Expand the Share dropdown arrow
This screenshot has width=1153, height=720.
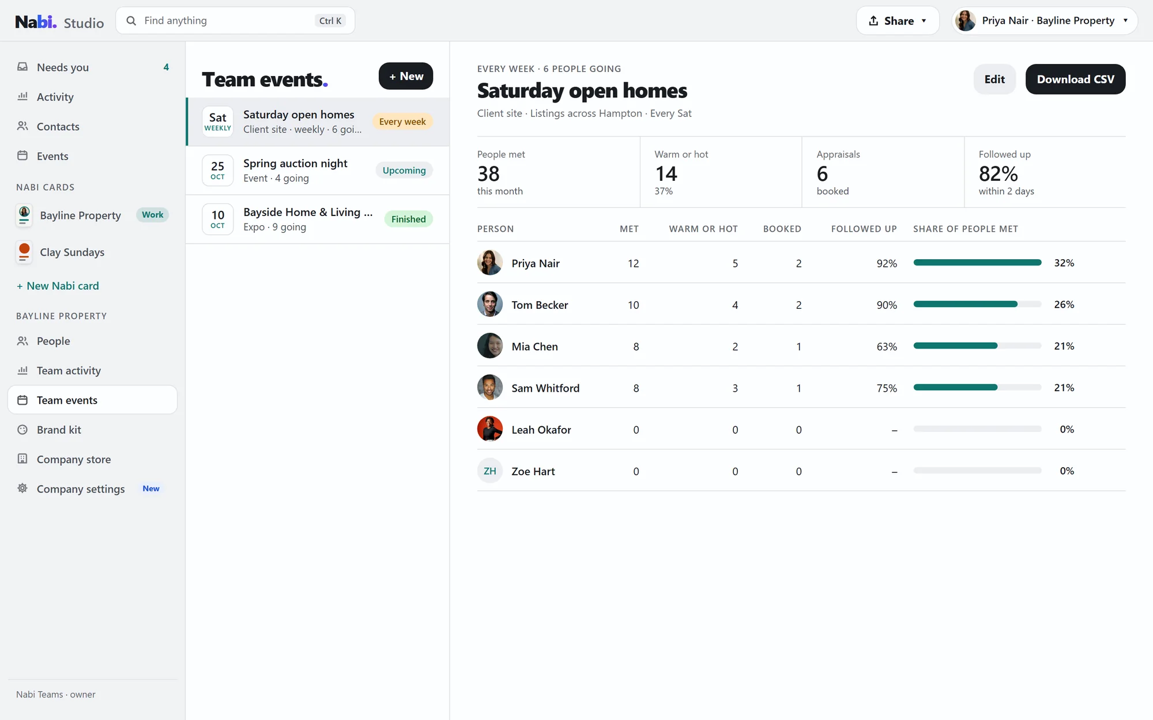[x=924, y=21]
